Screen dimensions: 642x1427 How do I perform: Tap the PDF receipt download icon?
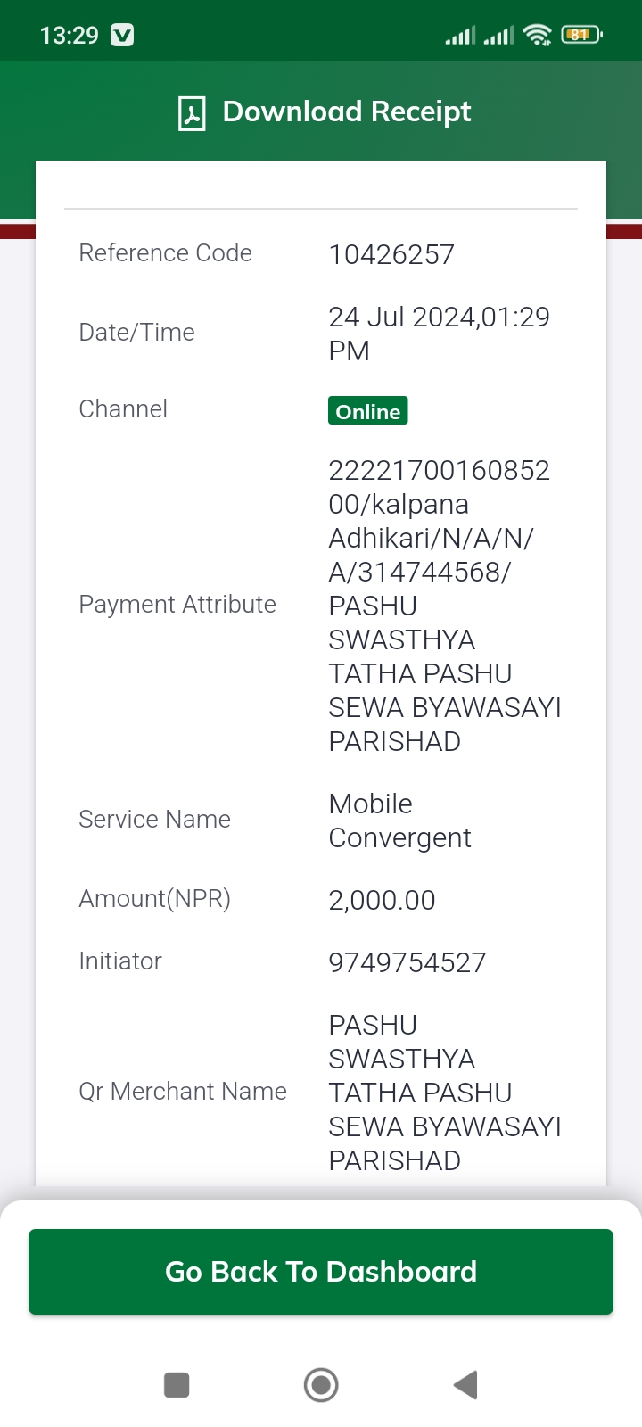point(192,113)
